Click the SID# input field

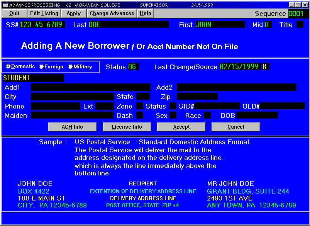click(x=217, y=106)
